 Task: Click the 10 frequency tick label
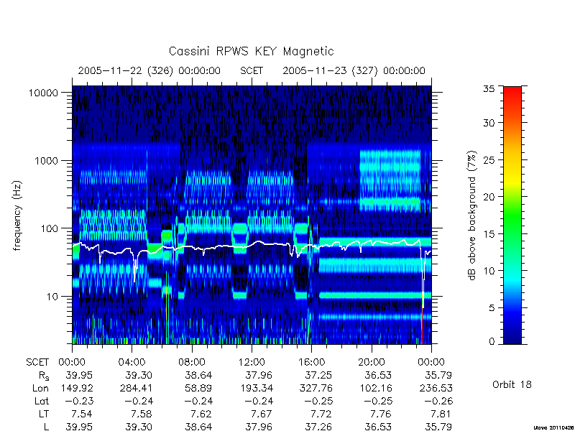click(52, 296)
